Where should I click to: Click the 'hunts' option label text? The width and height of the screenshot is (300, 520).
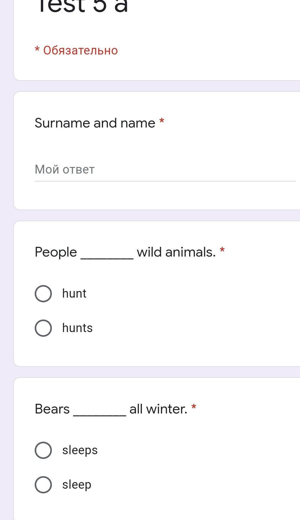77,328
